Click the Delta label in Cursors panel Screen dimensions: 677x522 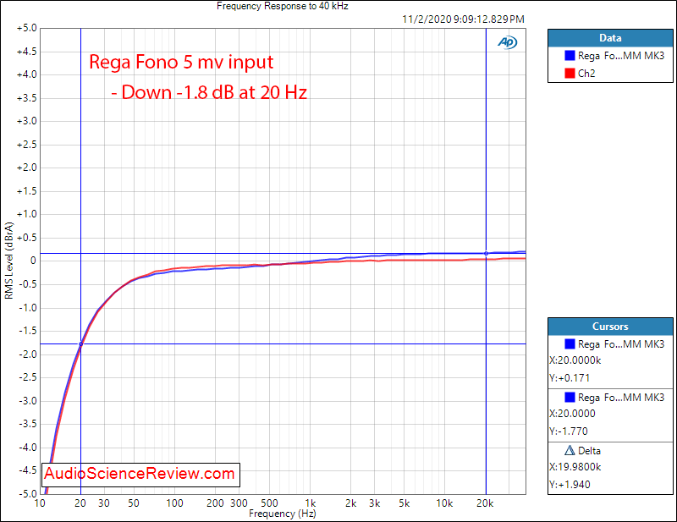click(x=589, y=451)
